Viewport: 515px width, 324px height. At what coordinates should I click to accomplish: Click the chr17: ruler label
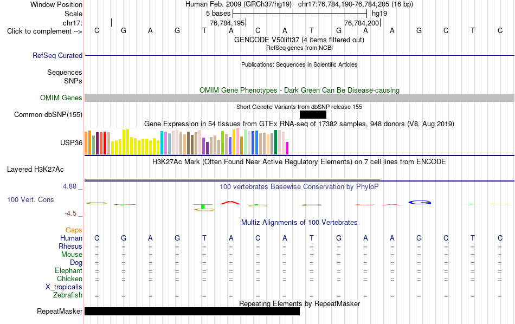click(73, 23)
